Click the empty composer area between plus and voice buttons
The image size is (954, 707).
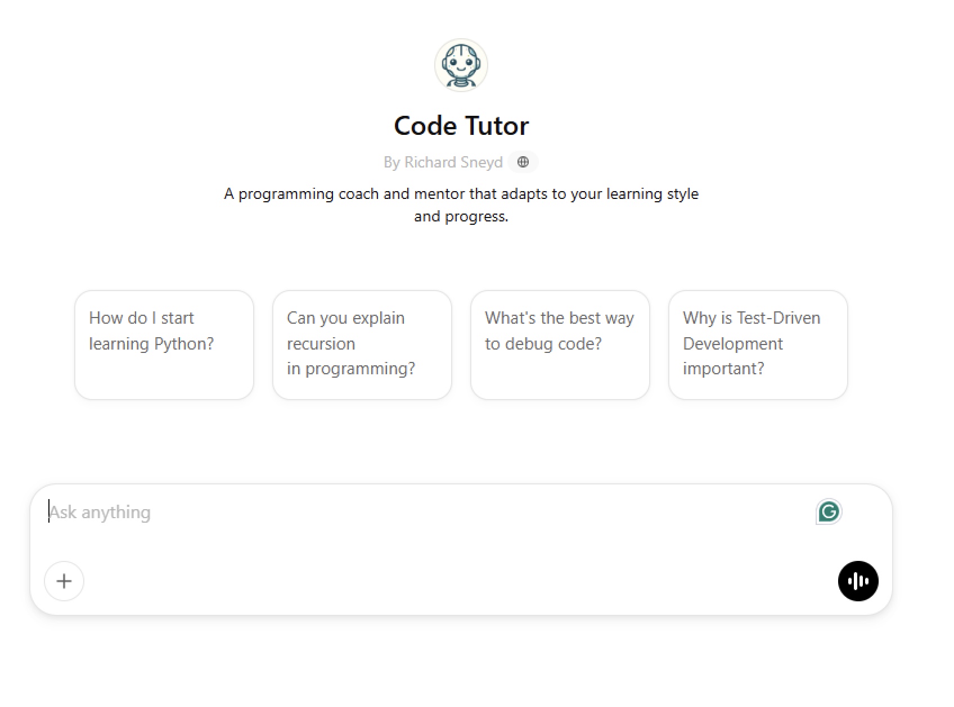coord(450,581)
